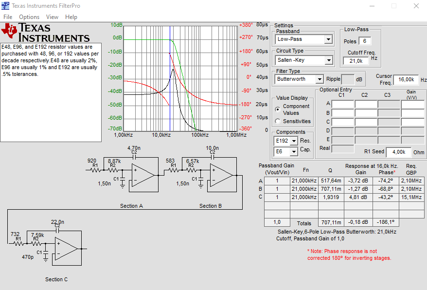The height and width of the screenshot is (290, 427).
Task: Open the View menu
Action: [x=52, y=17]
